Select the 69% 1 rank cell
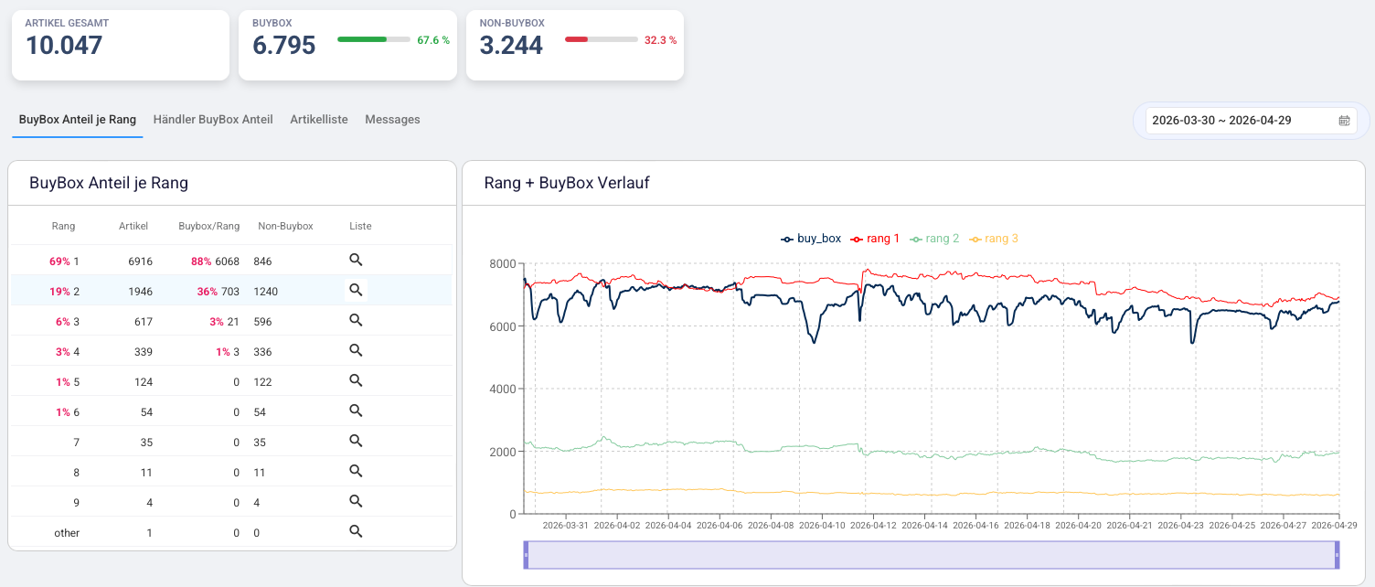This screenshot has width=1375, height=587. point(64,261)
